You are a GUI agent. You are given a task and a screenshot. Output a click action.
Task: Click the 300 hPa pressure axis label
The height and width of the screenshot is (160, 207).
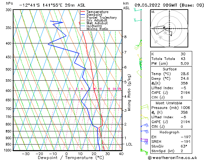pyautogui.click(x=9, y=10)
